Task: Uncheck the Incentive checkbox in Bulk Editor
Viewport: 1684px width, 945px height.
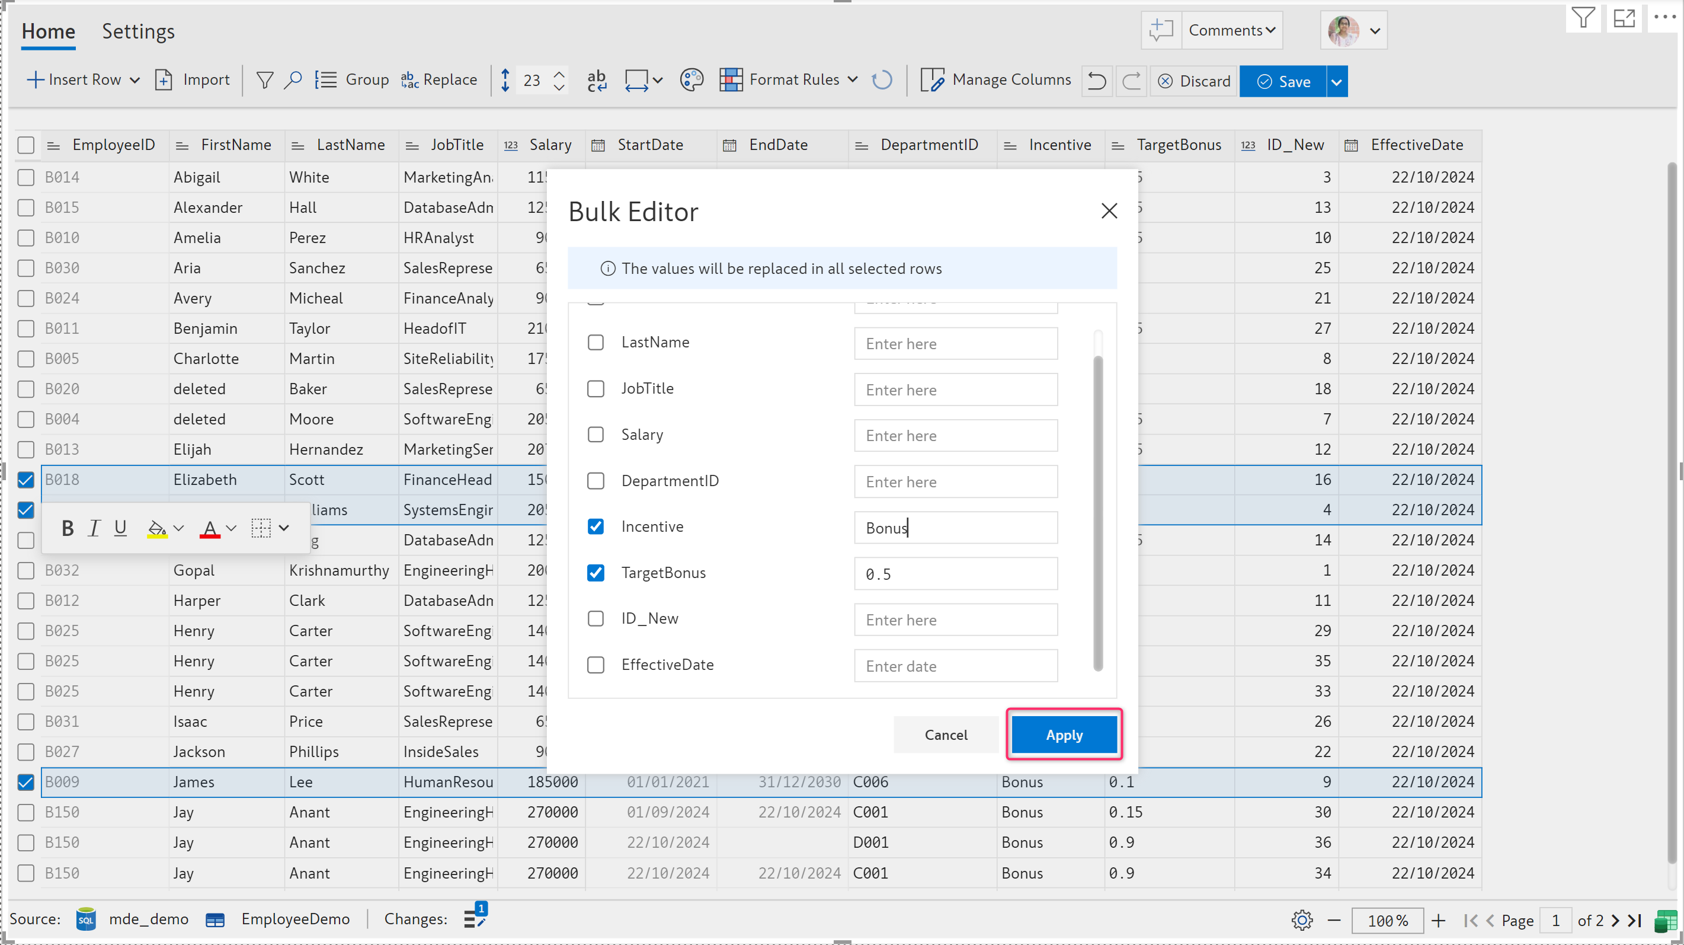Action: click(596, 526)
